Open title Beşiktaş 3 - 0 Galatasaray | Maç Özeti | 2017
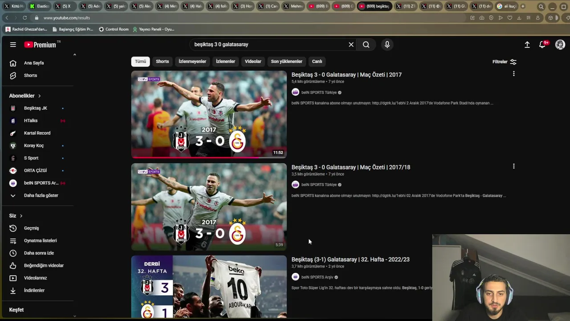Image resolution: width=570 pixels, height=321 pixels. [346, 75]
